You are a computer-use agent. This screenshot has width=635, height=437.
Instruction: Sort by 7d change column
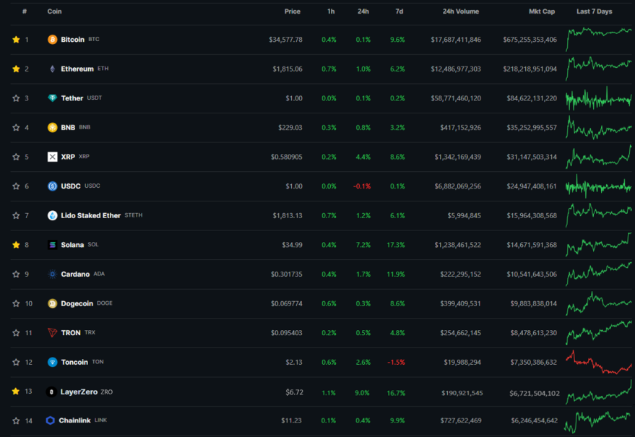point(399,12)
